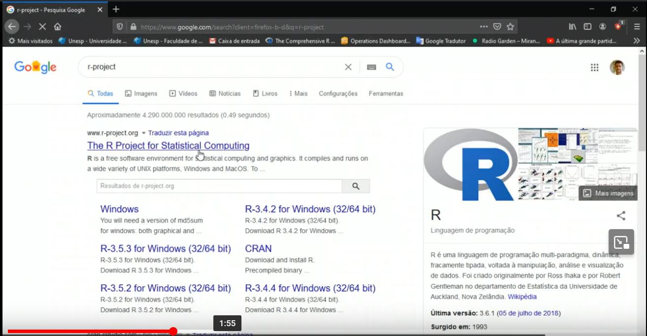
Task: Toggle picture-in-picture video overlay button
Action: (x=621, y=241)
